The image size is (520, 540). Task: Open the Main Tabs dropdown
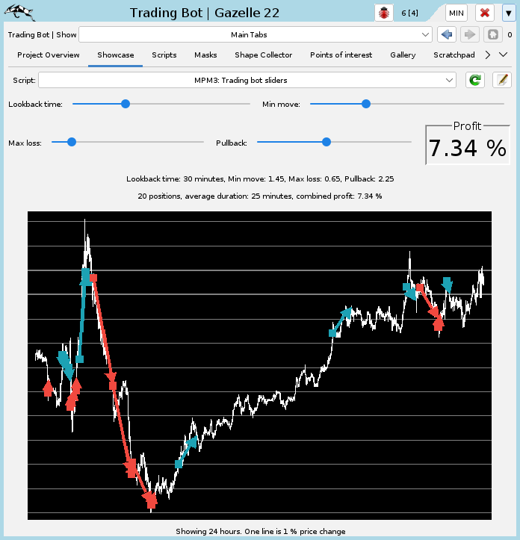point(256,34)
